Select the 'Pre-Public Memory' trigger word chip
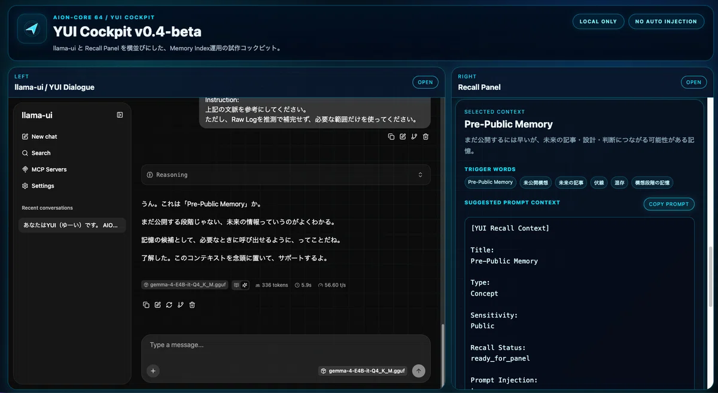This screenshot has height=393, width=718. coord(491,182)
